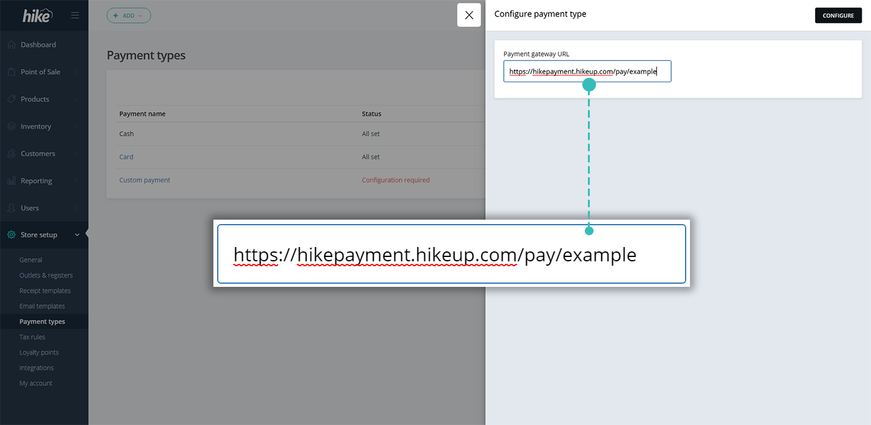Click the Products tag icon
The image size is (871, 425).
pos(11,99)
